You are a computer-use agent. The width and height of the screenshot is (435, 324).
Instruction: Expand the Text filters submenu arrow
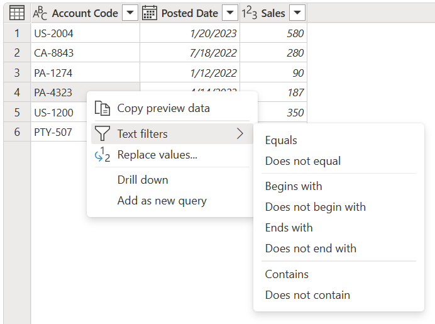pyautogui.click(x=240, y=133)
